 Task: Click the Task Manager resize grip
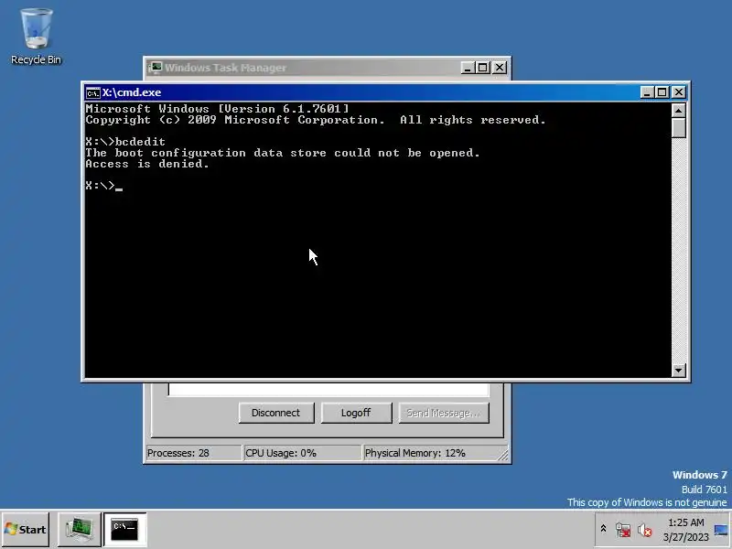(x=502, y=455)
